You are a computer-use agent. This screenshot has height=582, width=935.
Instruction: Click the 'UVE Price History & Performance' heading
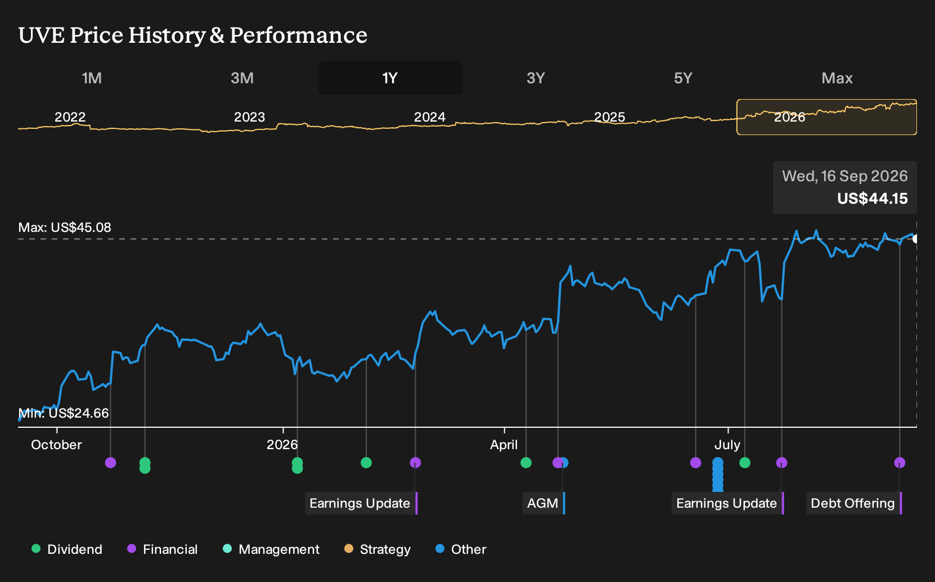pyautogui.click(x=193, y=35)
